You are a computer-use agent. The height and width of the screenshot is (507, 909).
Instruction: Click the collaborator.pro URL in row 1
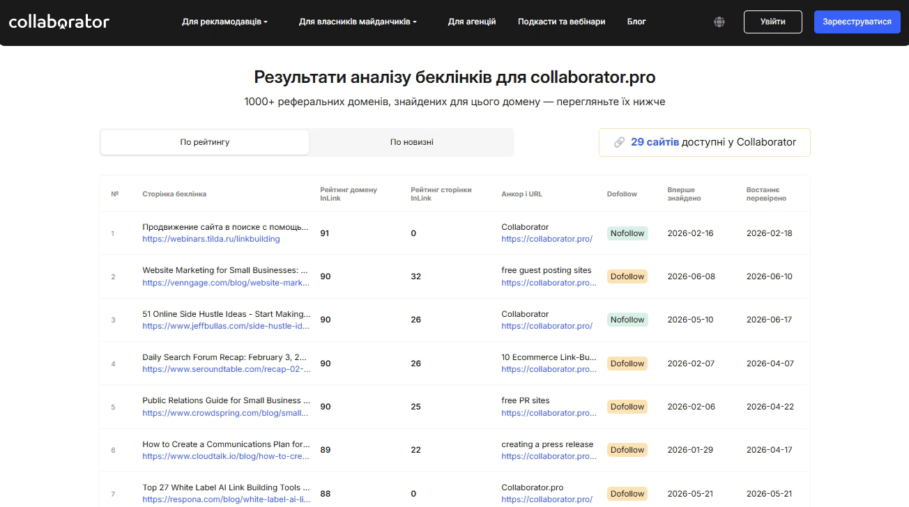click(x=547, y=239)
